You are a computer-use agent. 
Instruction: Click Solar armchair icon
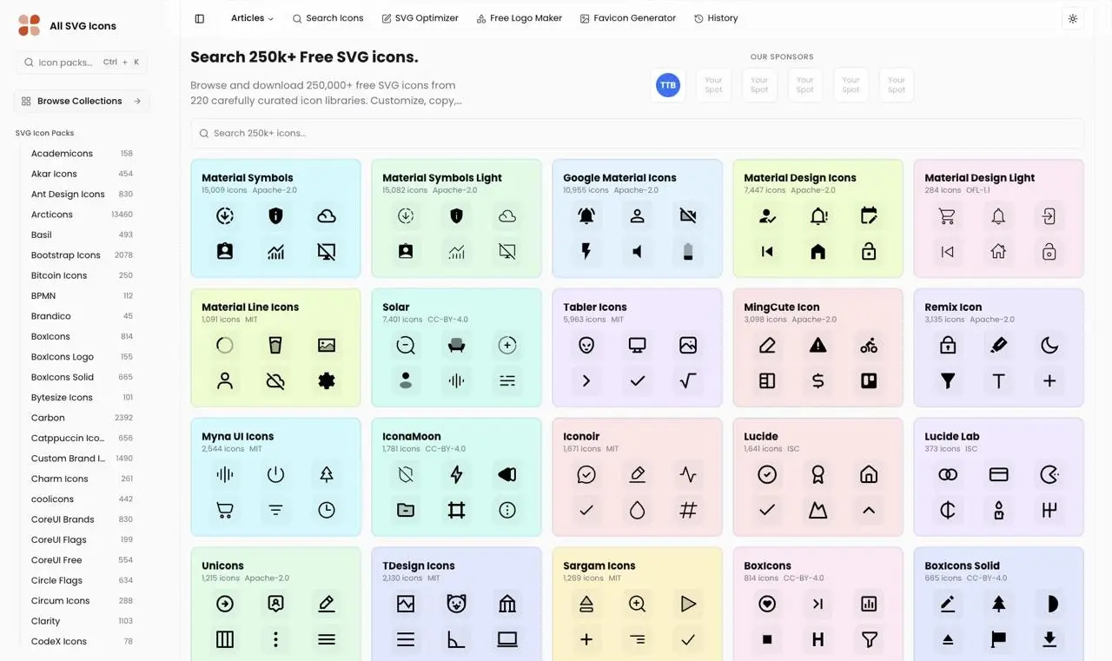pyautogui.click(x=456, y=346)
